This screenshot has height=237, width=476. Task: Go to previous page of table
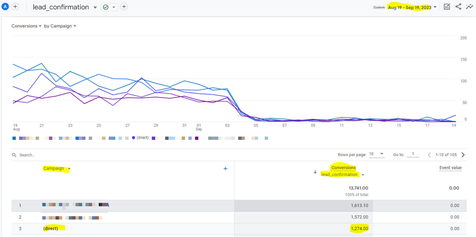coord(429,155)
